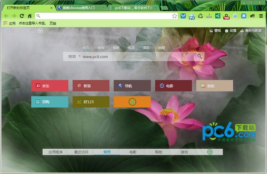The height and width of the screenshot is (174, 267).
Task: Go back with the left arrow button
Action: pyautogui.click(x=6, y=16)
